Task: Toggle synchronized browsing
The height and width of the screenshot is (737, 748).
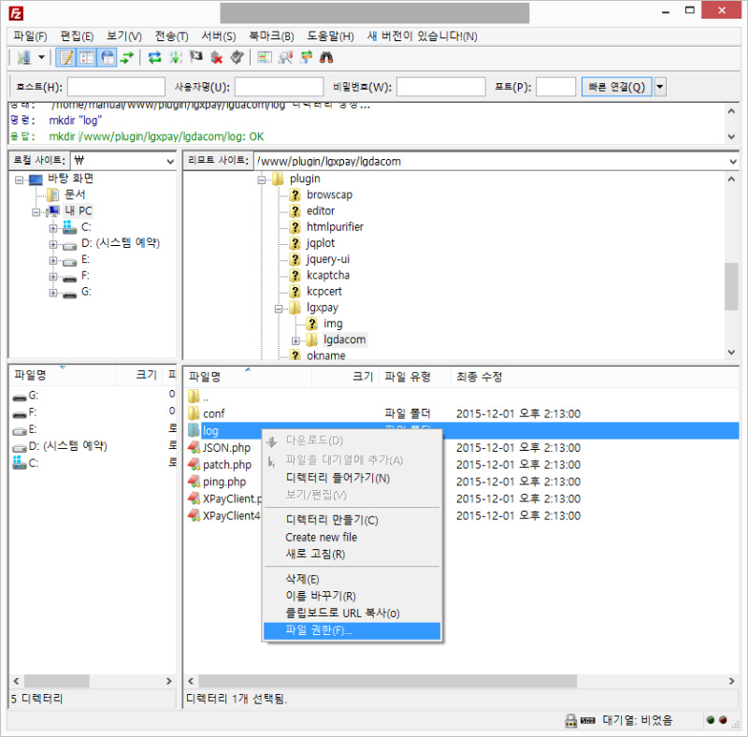Action: point(306,58)
